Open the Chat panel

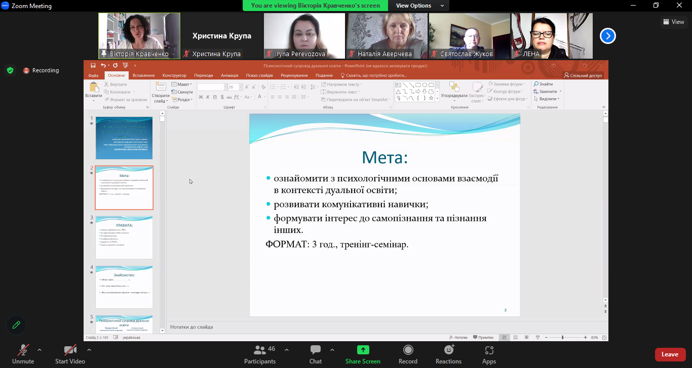tap(316, 354)
